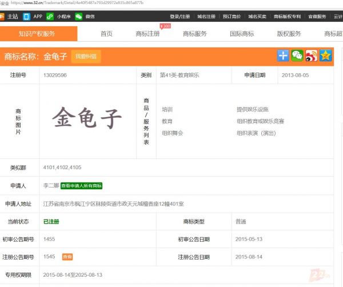Image resolution: width=343 pixels, height=287 pixels.
Task: Click the 我要纠错 button
Action: tap(87, 56)
